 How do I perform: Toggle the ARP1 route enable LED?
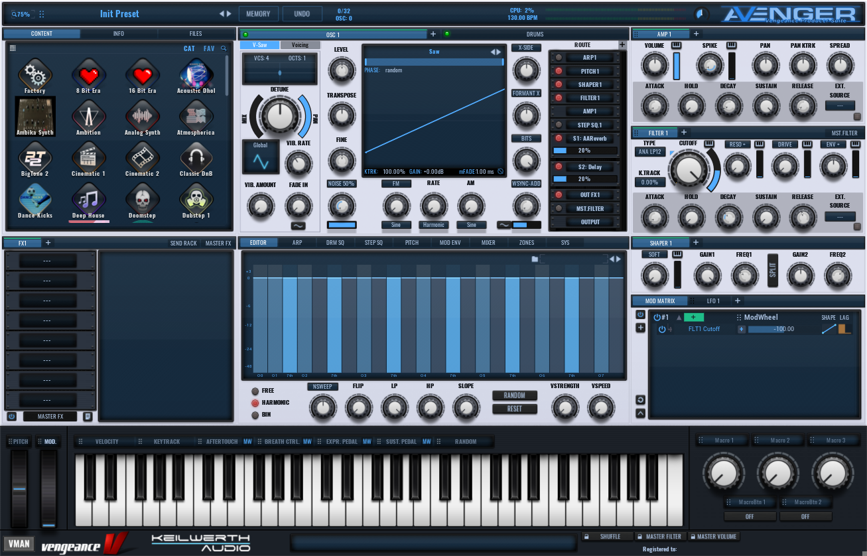[559, 58]
